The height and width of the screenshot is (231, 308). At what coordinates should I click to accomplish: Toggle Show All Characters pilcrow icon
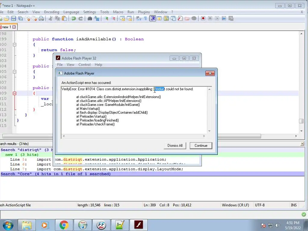pyautogui.click(x=145, y=18)
